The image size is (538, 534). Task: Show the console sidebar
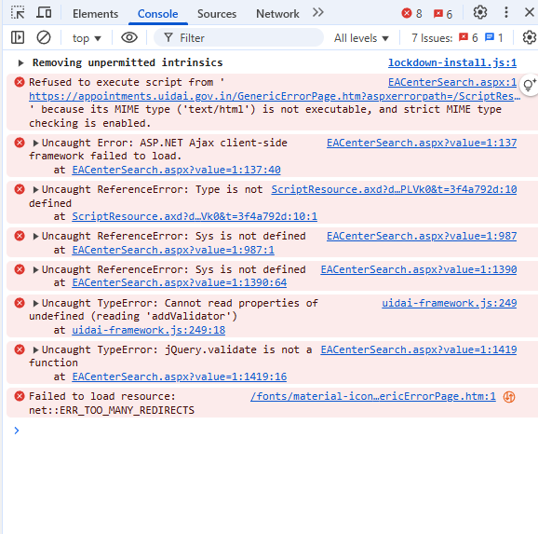click(x=18, y=37)
